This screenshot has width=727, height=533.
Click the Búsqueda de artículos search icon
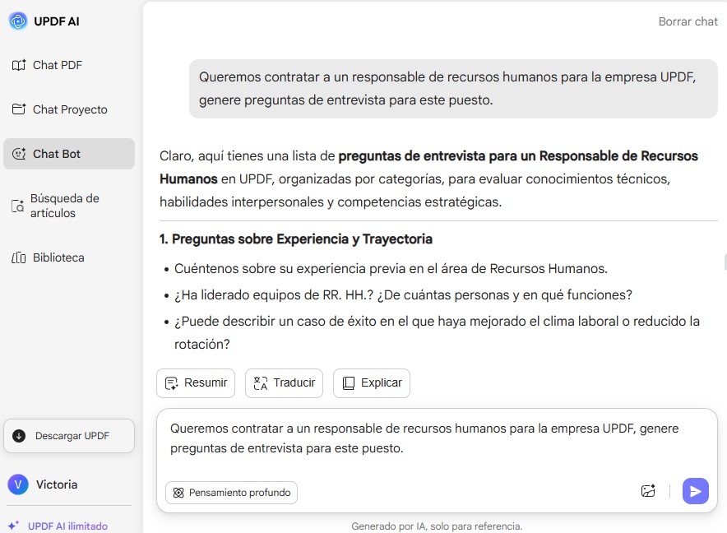click(17, 206)
